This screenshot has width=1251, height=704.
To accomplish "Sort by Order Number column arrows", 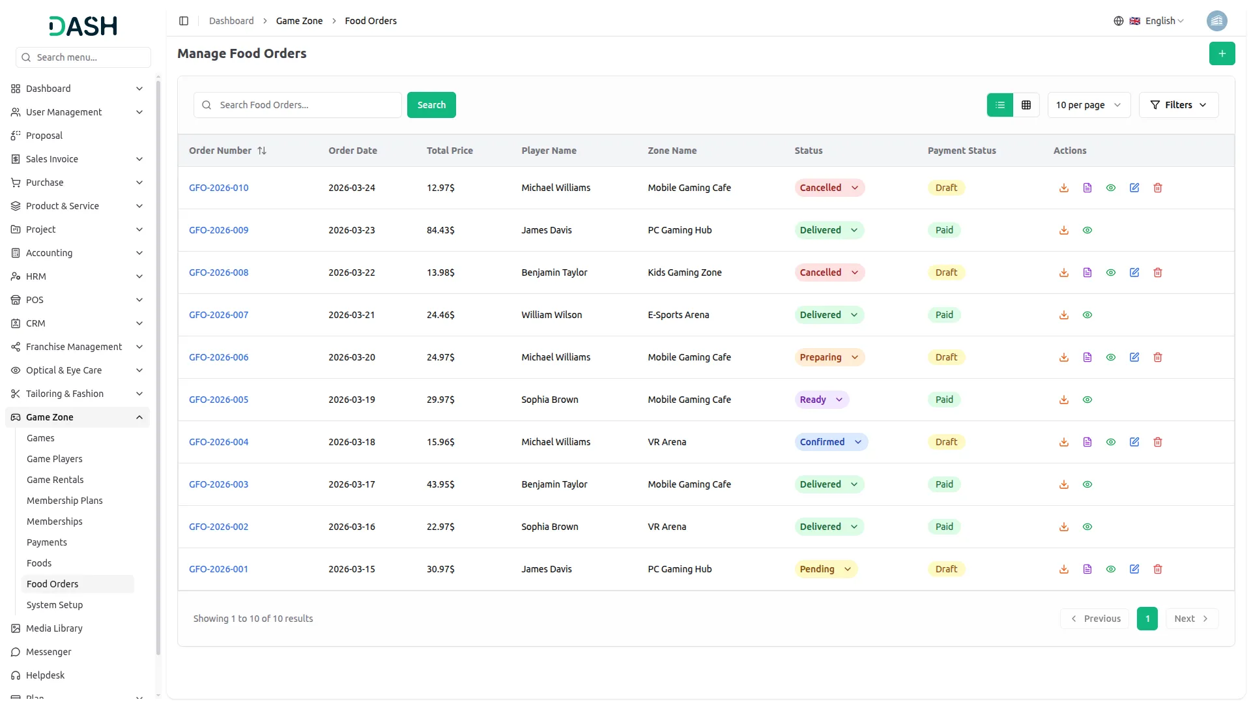I will pos(262,151).
